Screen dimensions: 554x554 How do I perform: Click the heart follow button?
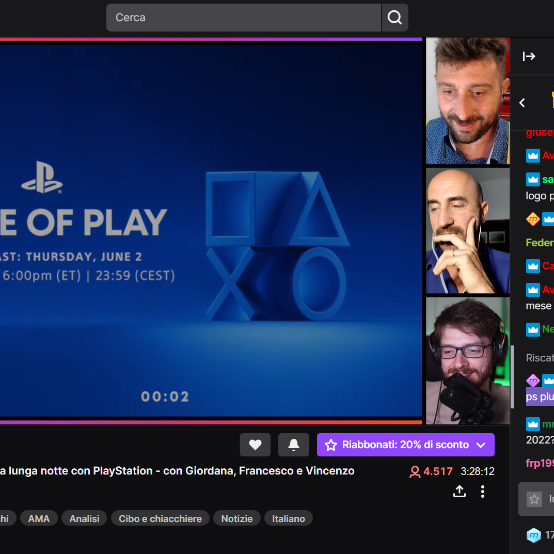(x=255, y=445)
